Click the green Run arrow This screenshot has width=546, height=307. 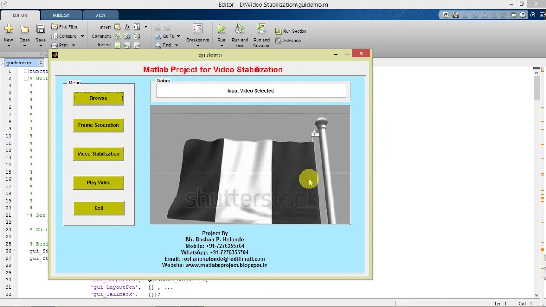click(221, 29)
